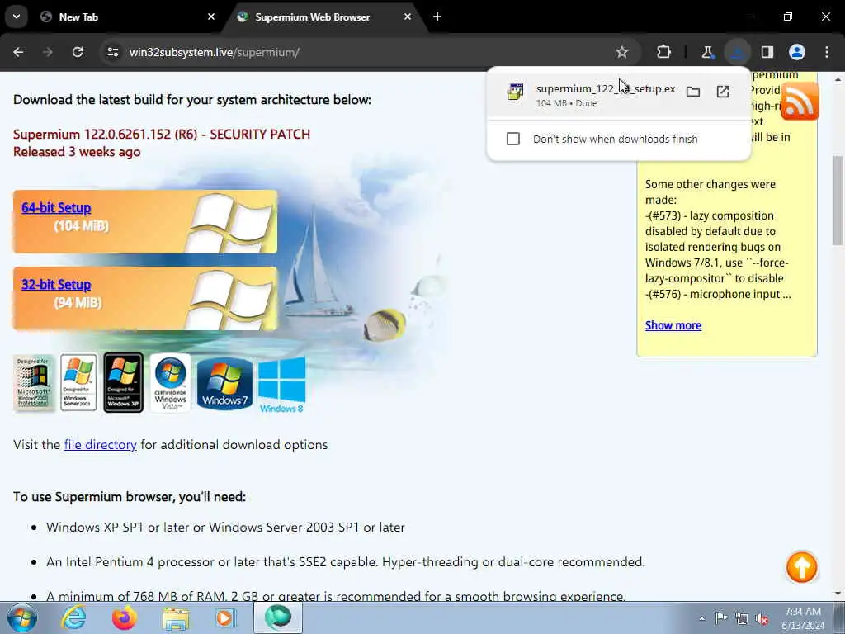Select Supermium taskbar button
This screenshot has width=845, height=634.
278,617
